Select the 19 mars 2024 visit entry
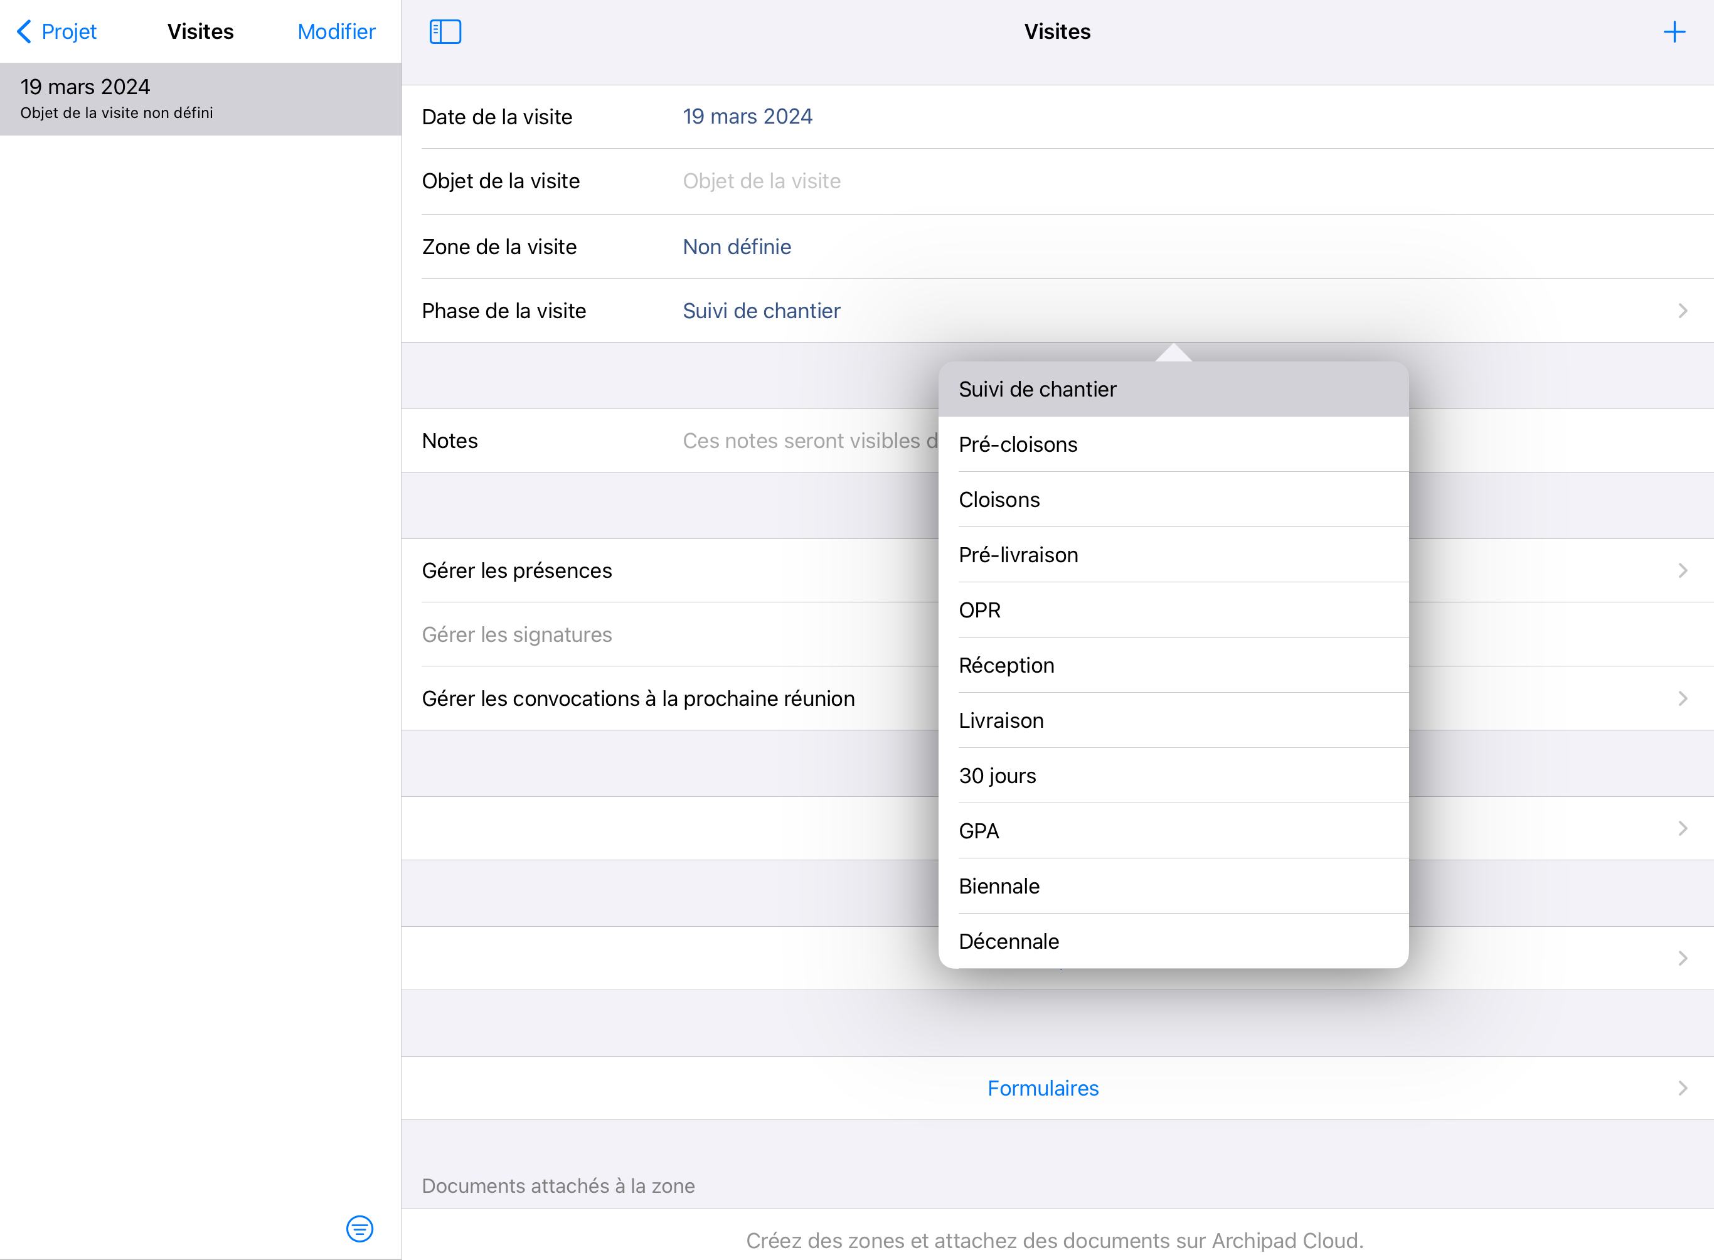 200,99
